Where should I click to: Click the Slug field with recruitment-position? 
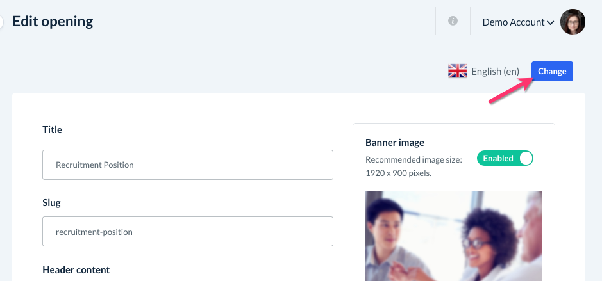188,232
